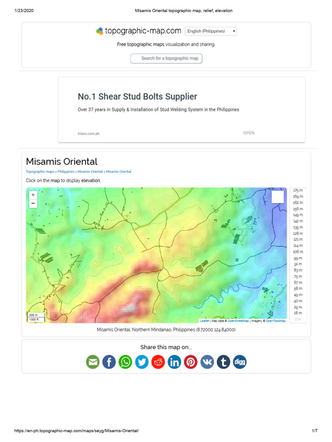This screenshot has width=332, height=442.
Task: Click the topographic-map.com site title
Action: coord(143,31)
